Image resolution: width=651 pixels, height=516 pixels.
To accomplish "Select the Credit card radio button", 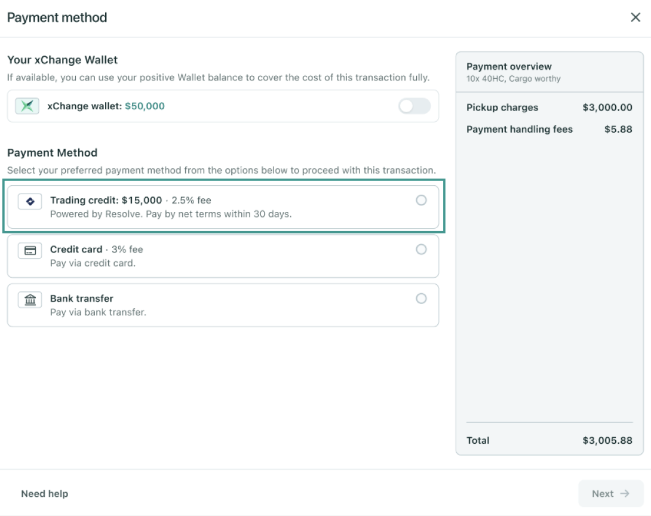I will (x=421, y=249).
